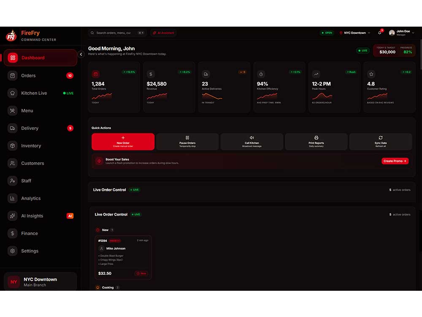Click the New Order button

pyautogui.click(x=123, y=142)
